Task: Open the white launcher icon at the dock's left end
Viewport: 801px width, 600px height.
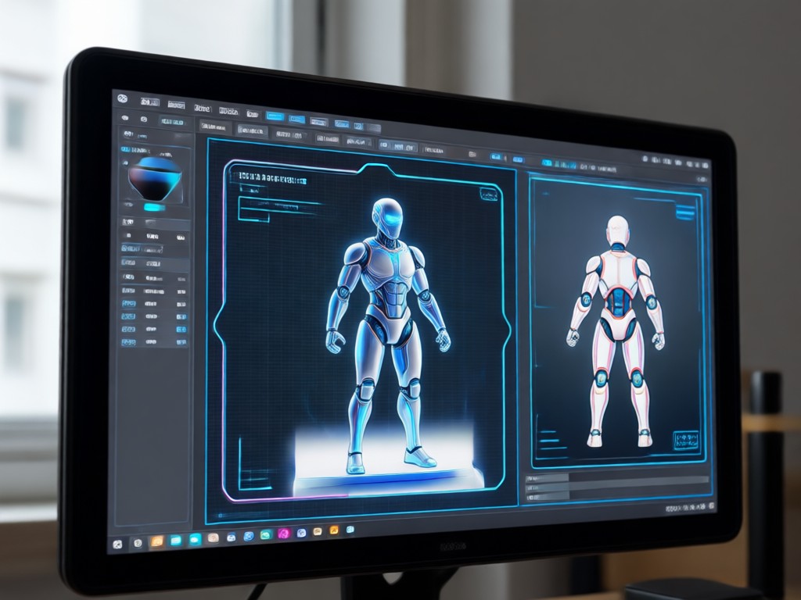Action: click(x=117, y=545)
